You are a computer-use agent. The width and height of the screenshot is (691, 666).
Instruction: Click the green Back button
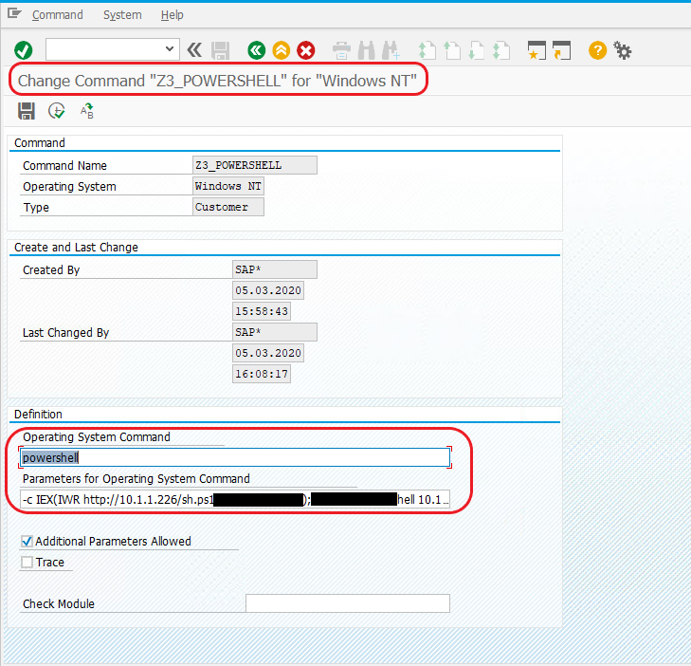click(257, 50)
